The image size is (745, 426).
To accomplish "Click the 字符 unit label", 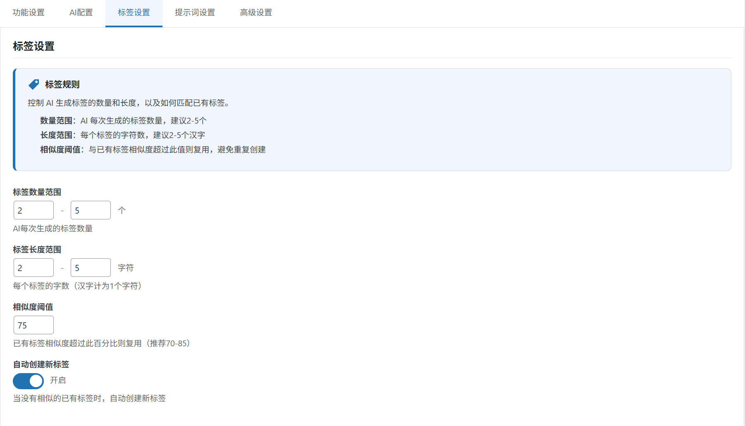I will (126, 267).
